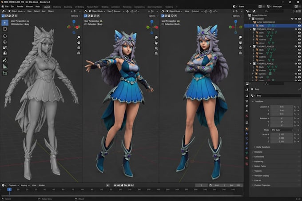
Task: Expand the Viewport Display panel
Action: click(261, 176)
